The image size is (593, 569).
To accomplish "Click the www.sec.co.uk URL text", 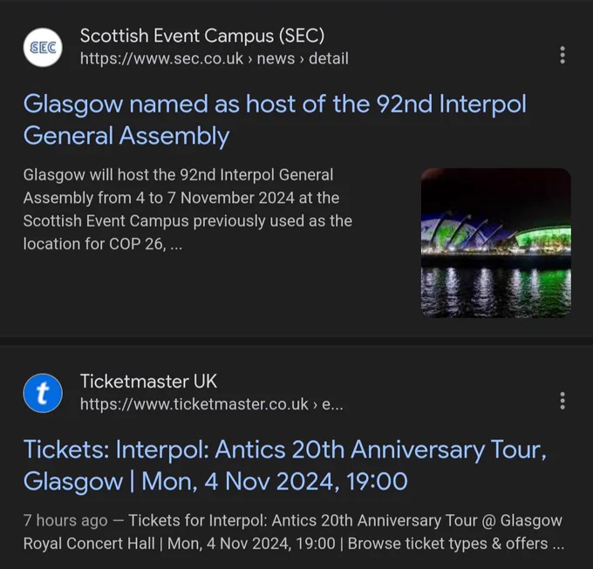I will click(x=161, y=58).
